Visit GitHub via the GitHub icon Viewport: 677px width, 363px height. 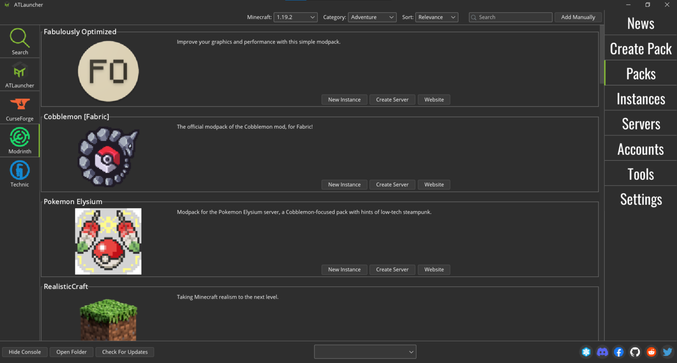(635, 352)
